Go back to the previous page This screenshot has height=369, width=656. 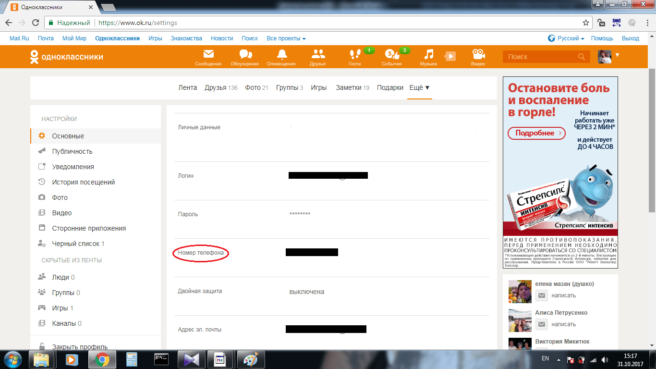(x=9, y=23)
